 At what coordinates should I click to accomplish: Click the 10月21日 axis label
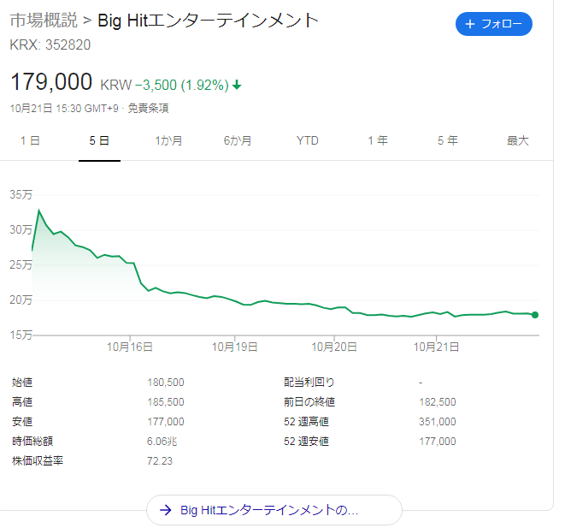tap(436, 347)
